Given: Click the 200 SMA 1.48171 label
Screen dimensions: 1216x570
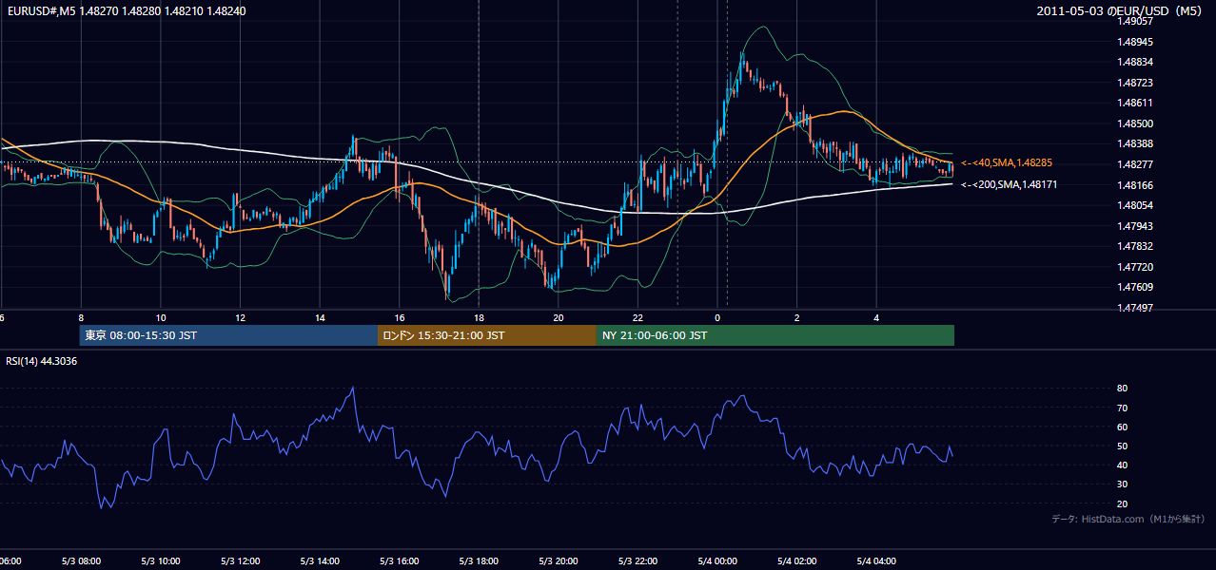Looking at the screenshot, I should [x=1009, y=184].
